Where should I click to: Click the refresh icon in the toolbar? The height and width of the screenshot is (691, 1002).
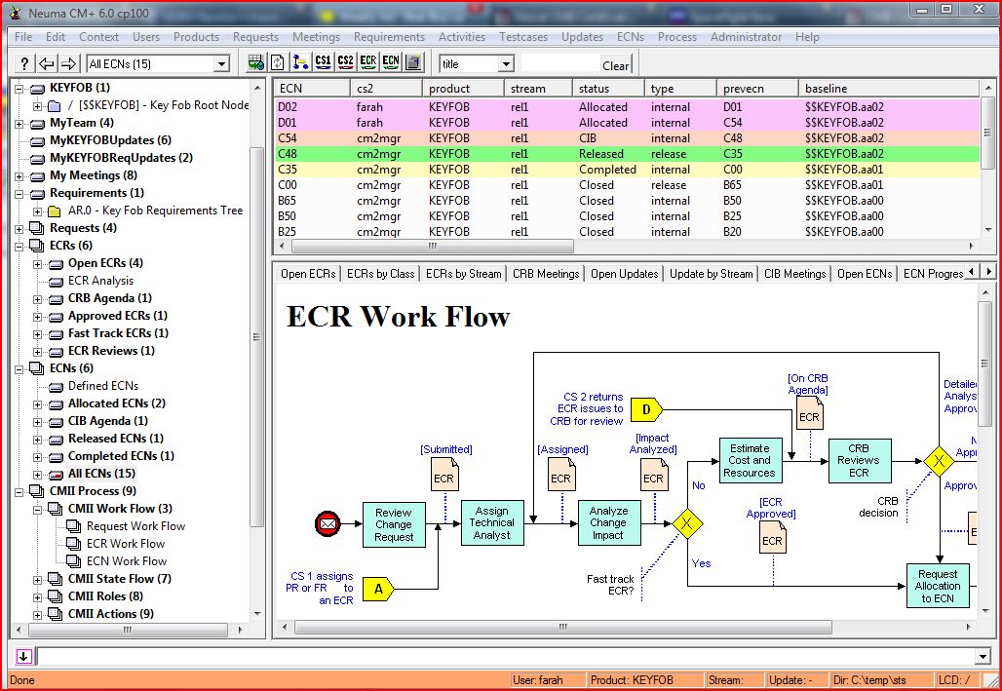pos(278,62)
